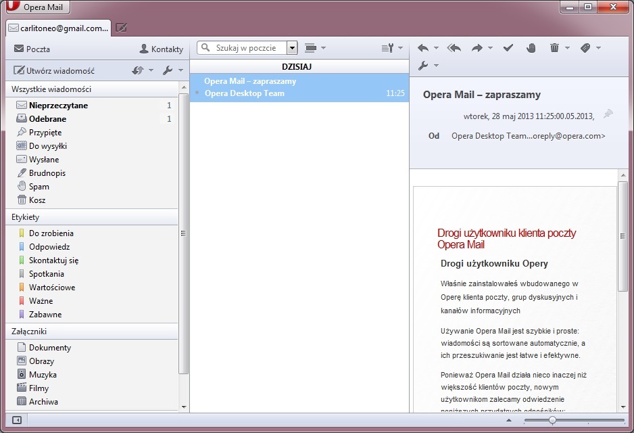This screenshot has width=634, height=433.
Task: Click the message pane vertical scrollbar
Action: point(623,236)
